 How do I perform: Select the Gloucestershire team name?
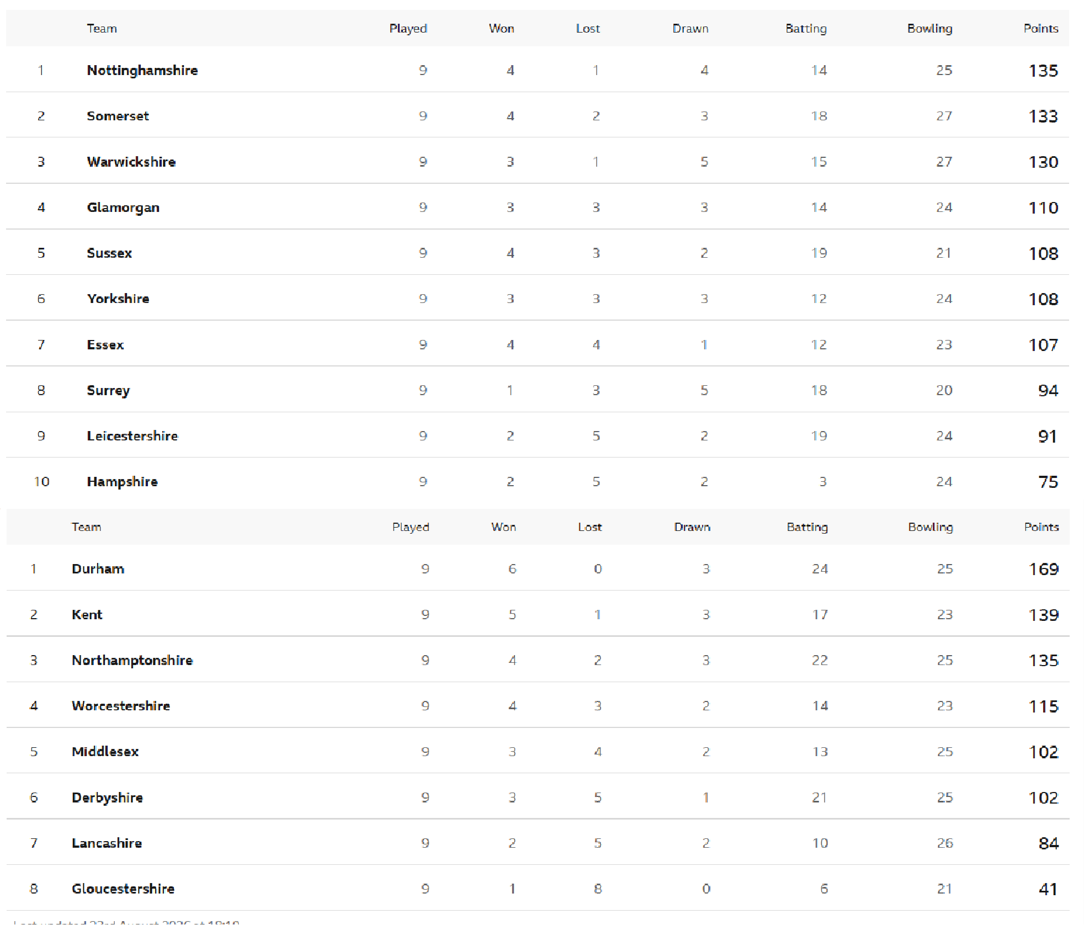(123, 889)
